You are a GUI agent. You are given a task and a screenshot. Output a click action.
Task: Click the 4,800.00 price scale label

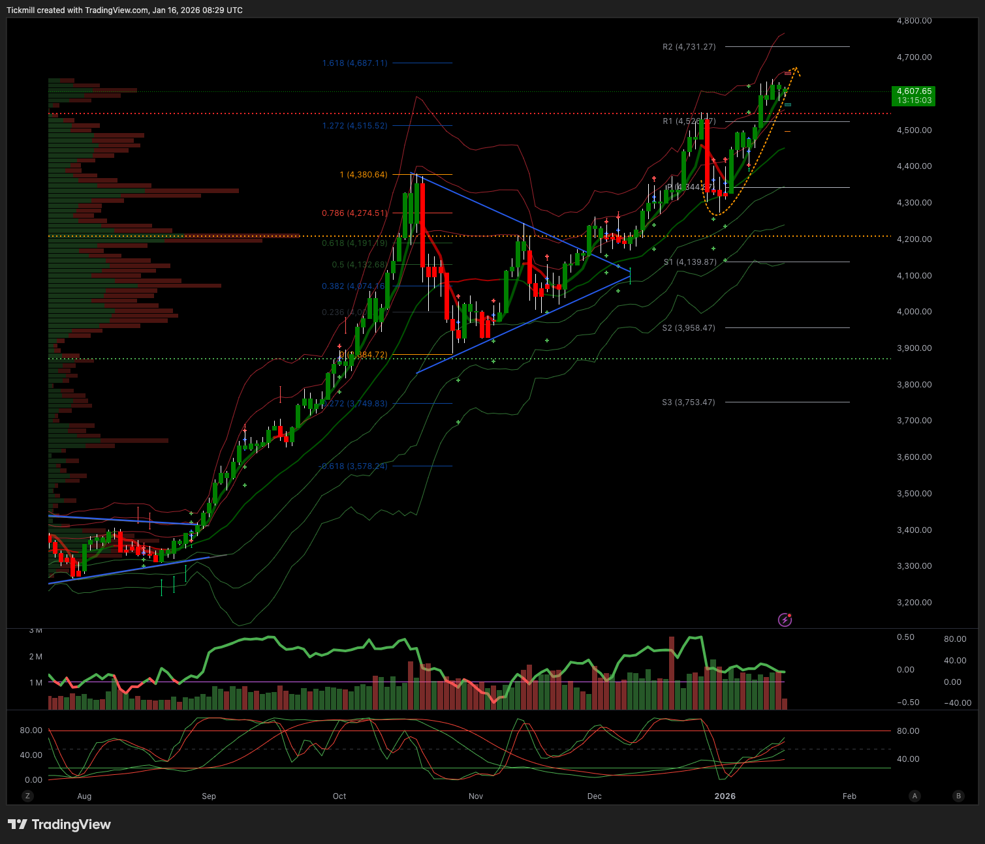(x=914, y=21)
